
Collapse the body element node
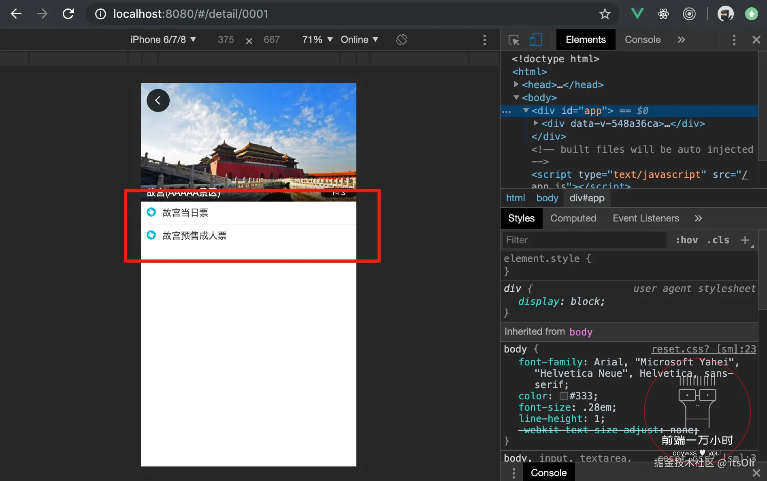[516, 97]
